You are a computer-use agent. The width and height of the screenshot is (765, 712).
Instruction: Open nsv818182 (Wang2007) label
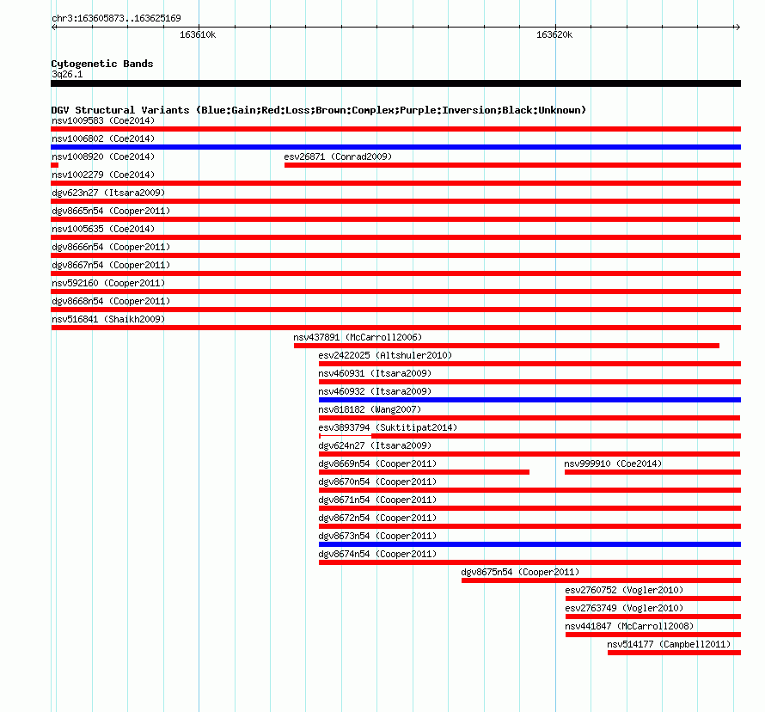[x=370, y=409]
